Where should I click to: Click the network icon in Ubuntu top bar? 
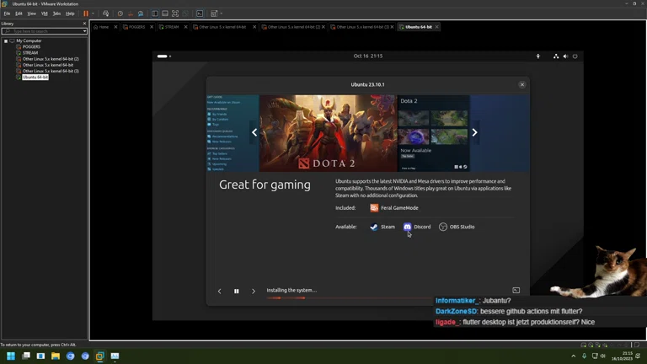556,56
